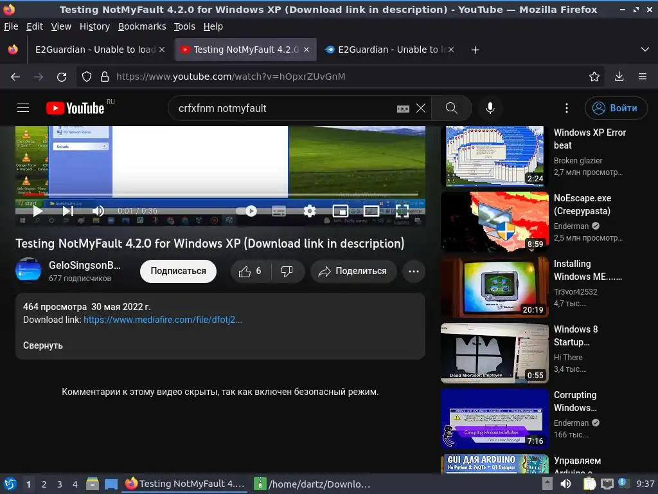The width and height of the screenshot is (658, 494).
Task: Reload the page in Firefox
Action: pyautogui.click(x=62, y=77)
